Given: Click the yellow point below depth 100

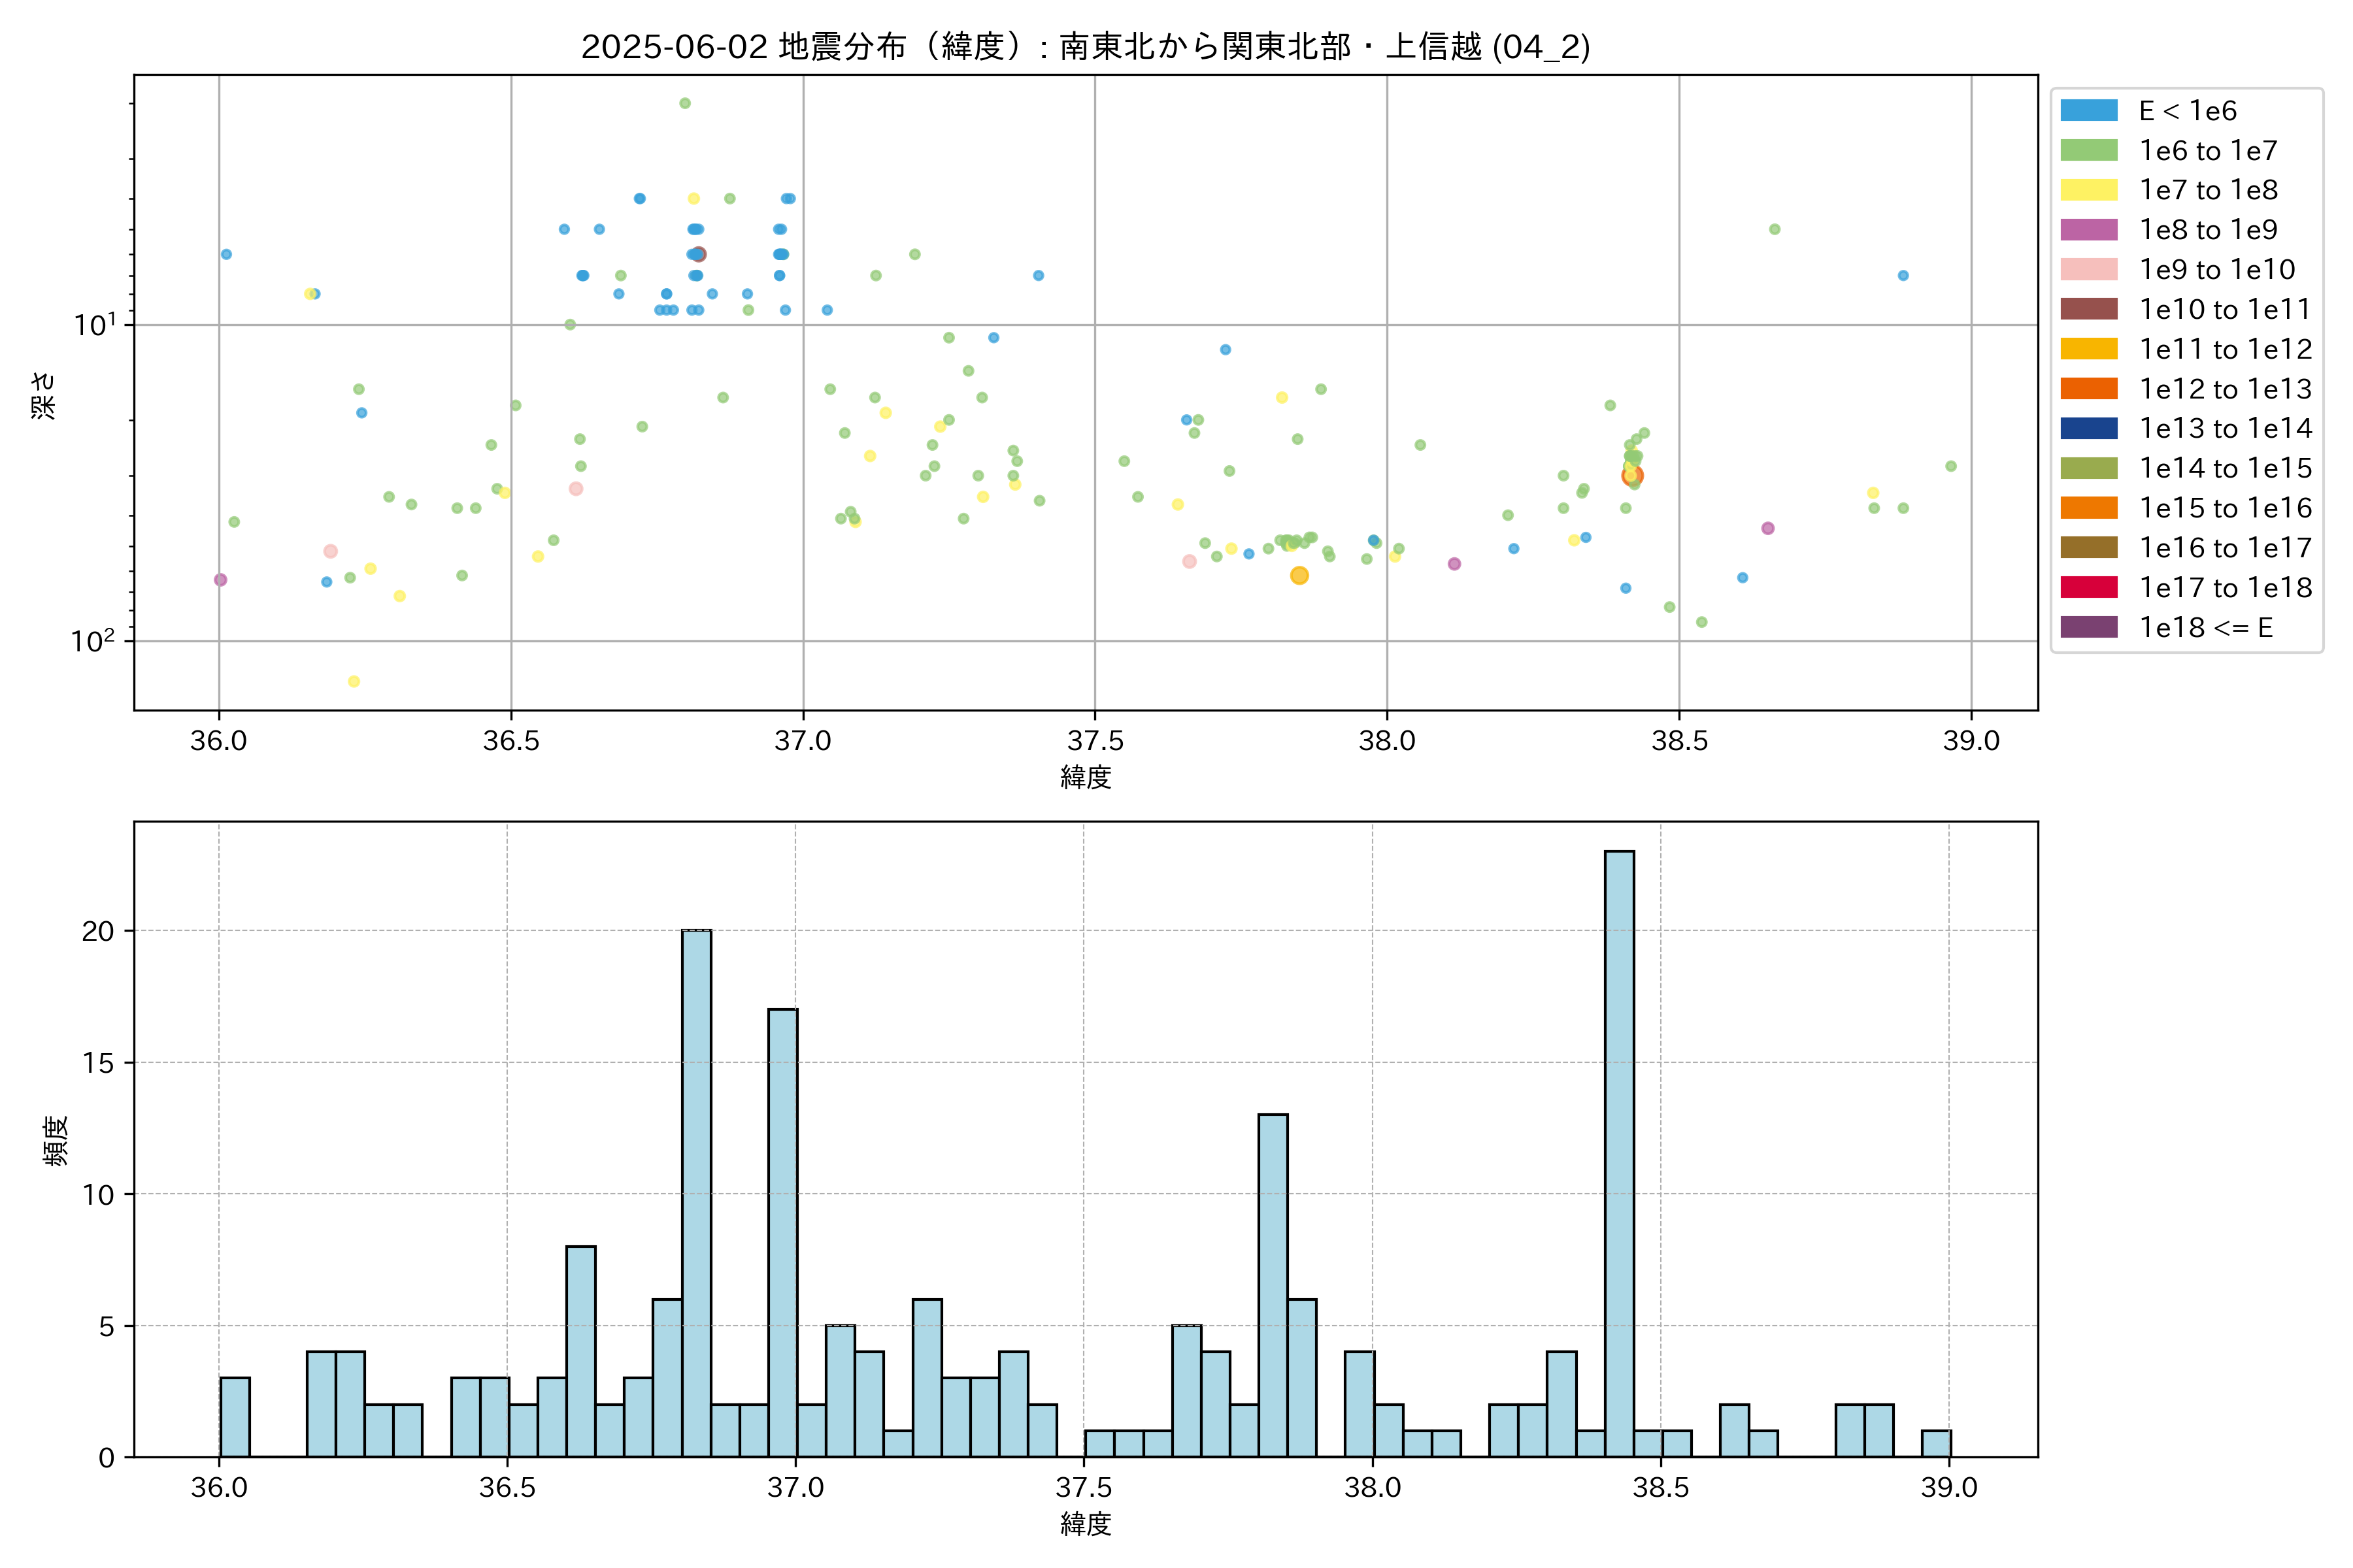Looking at the screenshot, I should (353, 681).
